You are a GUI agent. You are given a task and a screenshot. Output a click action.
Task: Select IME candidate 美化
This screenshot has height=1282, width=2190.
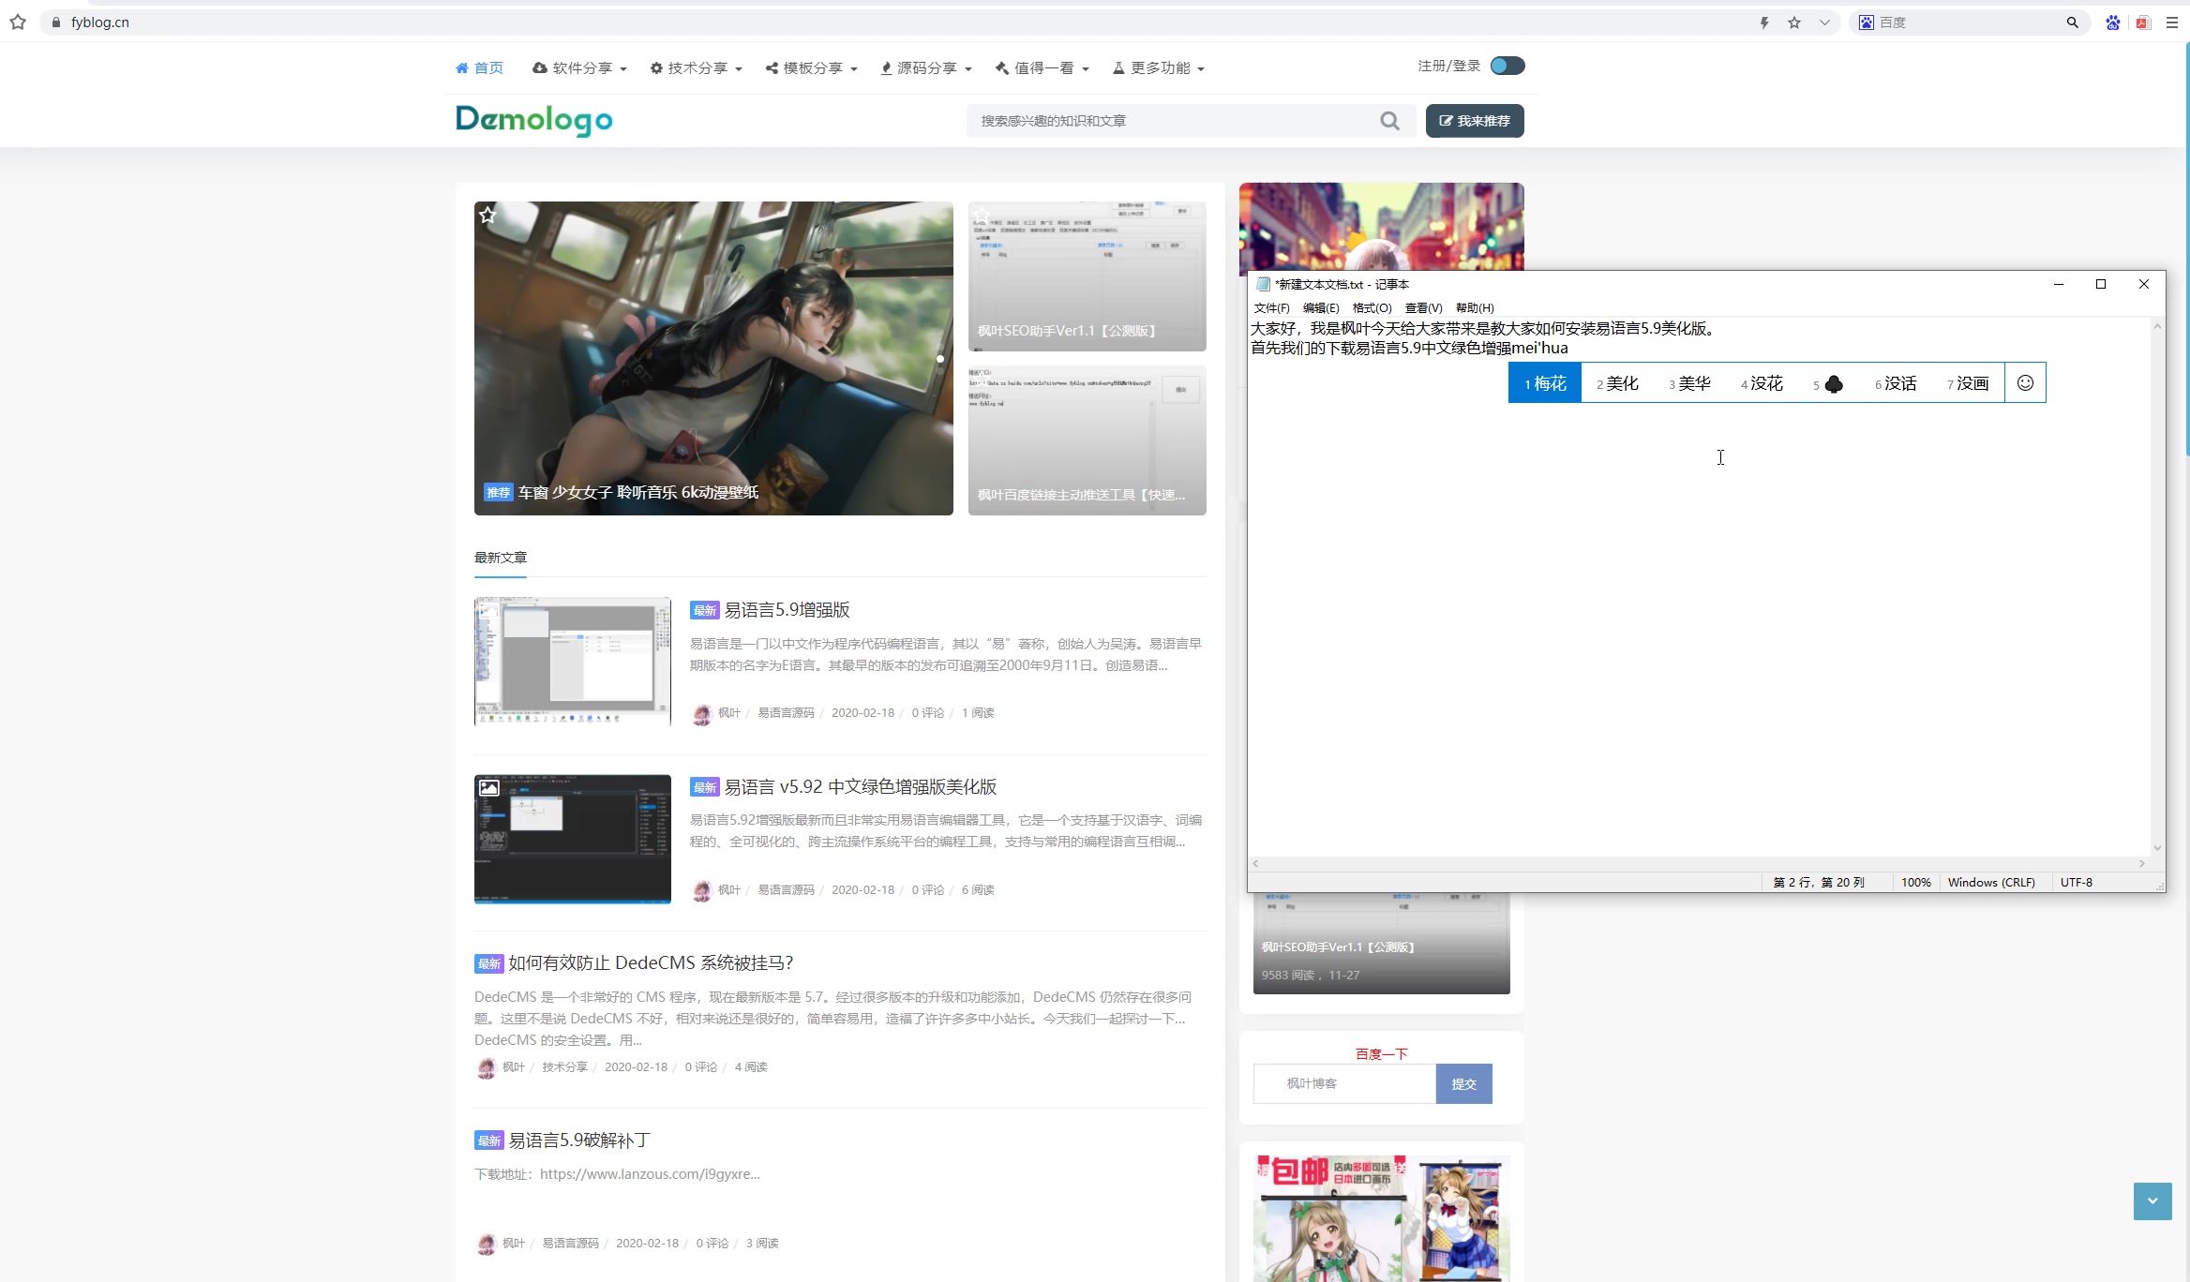[1619, 383]
